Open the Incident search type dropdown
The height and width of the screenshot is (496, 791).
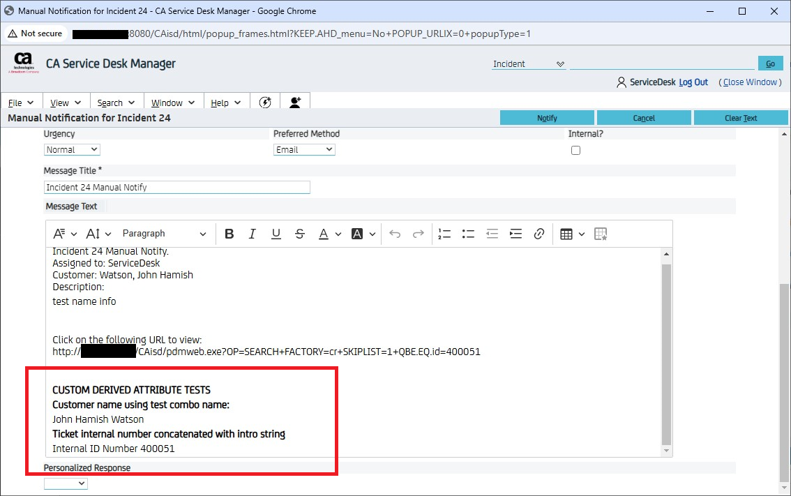point(528,64)
